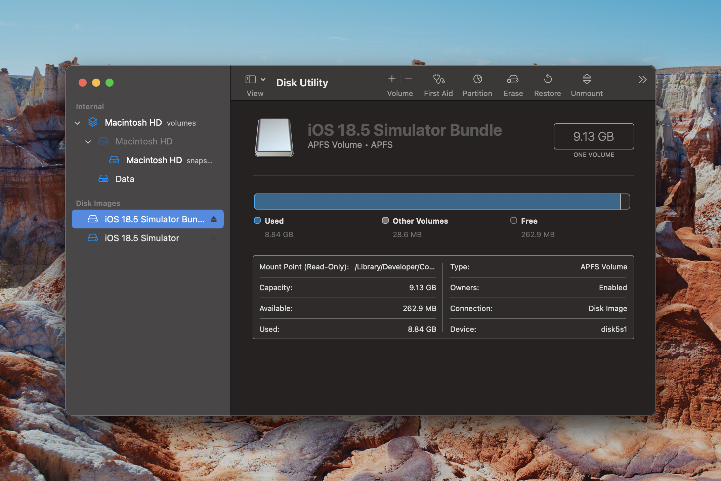This screenshot has width=721, height=481.
Task: Select the Erase drive icon
Action: (513, 79)
